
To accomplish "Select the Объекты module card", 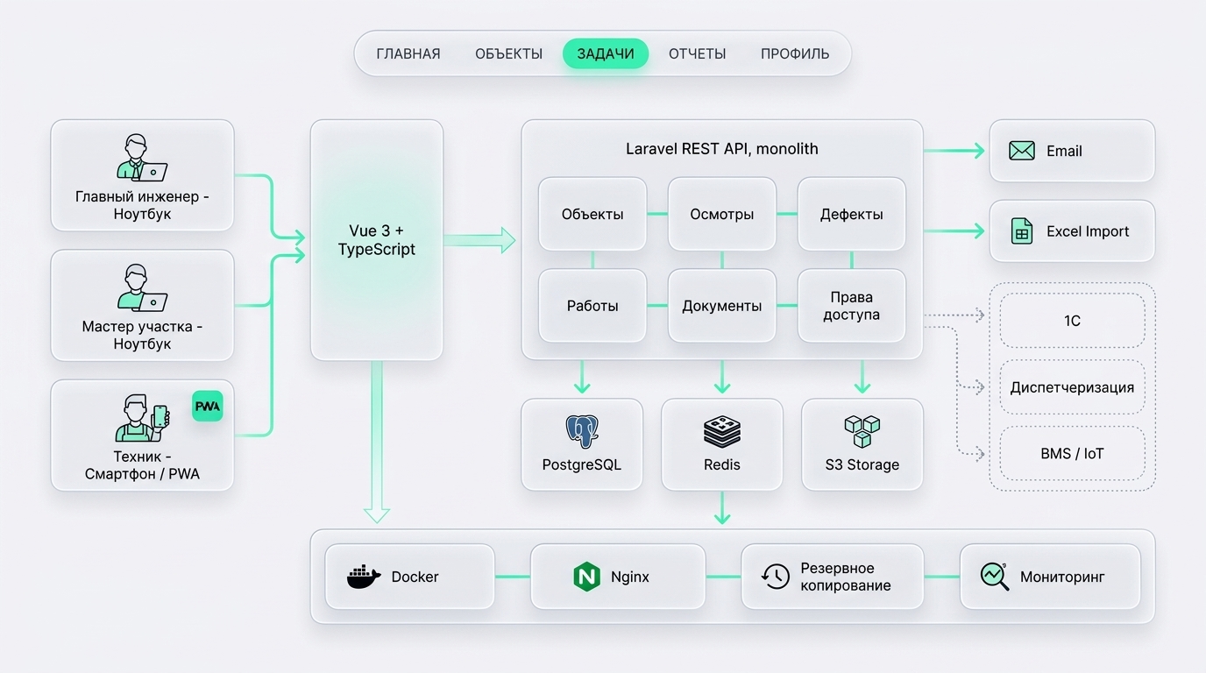I will 592,214.
